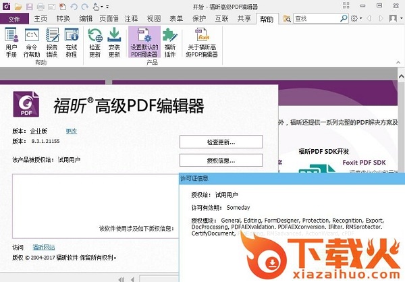Expand user account dropdown arrow
405x282 pixels.
(401, 19)
